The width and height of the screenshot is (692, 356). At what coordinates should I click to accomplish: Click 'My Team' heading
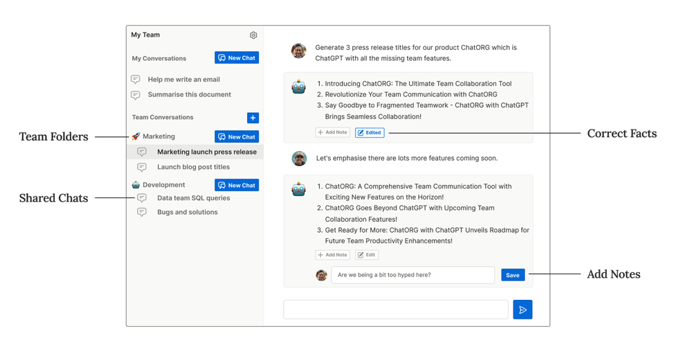click(x=145, y=35)
